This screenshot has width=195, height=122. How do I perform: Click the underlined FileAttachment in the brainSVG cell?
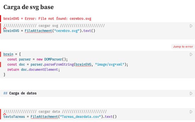coord(38,31)
